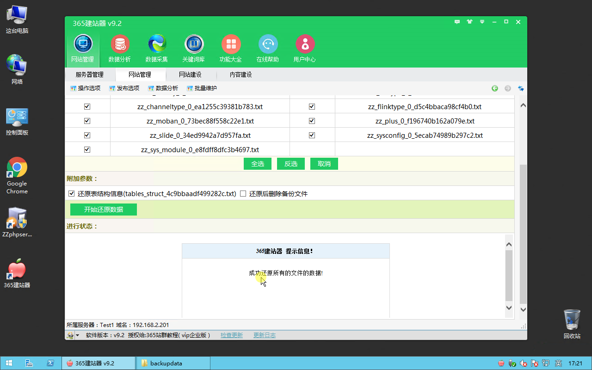This screenshot has width=592, height=370.
Task: Click the status panel scrollbar up arrow
Action: coord(509,244)
